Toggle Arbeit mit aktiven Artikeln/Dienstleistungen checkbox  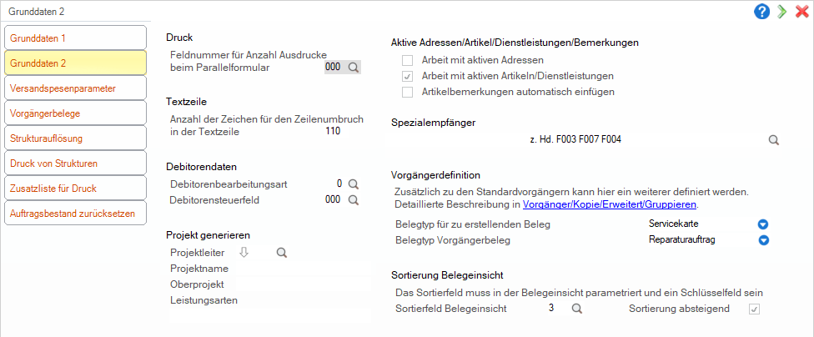click(408, 77)
